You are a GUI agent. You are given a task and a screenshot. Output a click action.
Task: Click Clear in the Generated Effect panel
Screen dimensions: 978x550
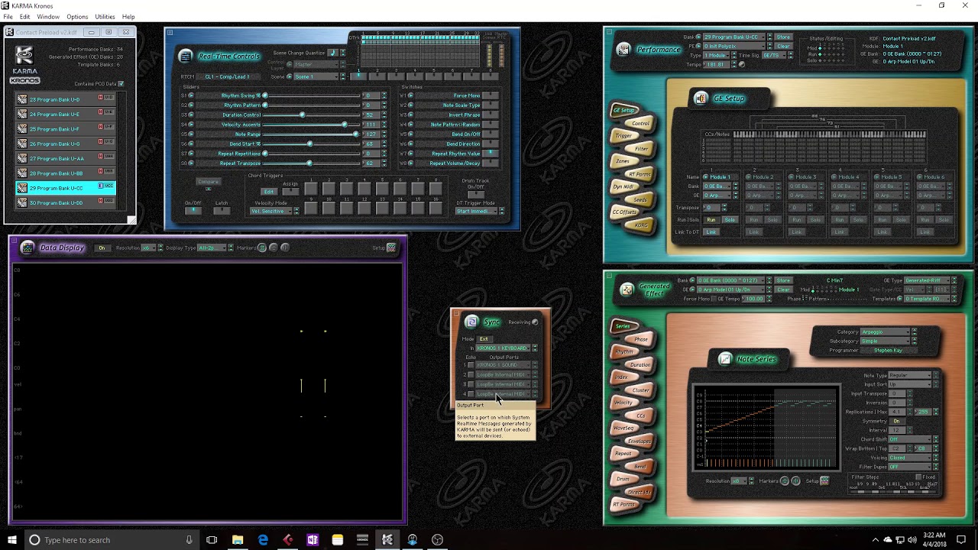click(783, 290)
